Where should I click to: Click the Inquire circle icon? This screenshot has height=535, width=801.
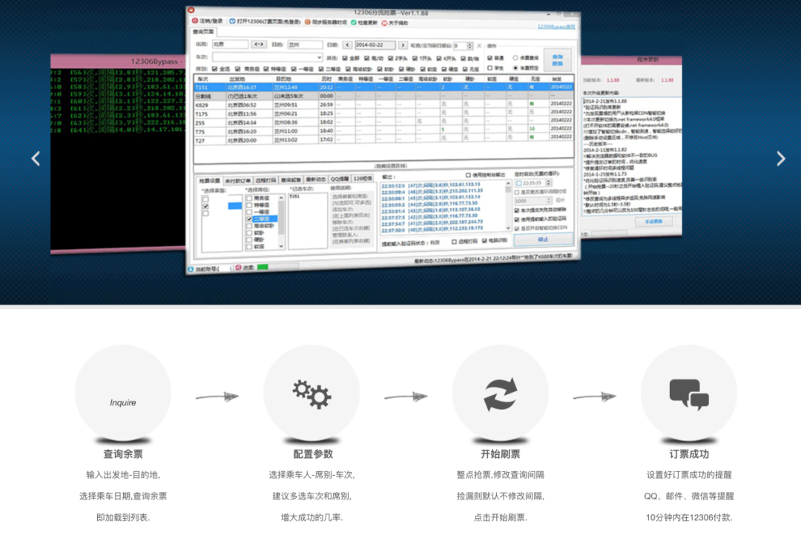click(122, 402)
